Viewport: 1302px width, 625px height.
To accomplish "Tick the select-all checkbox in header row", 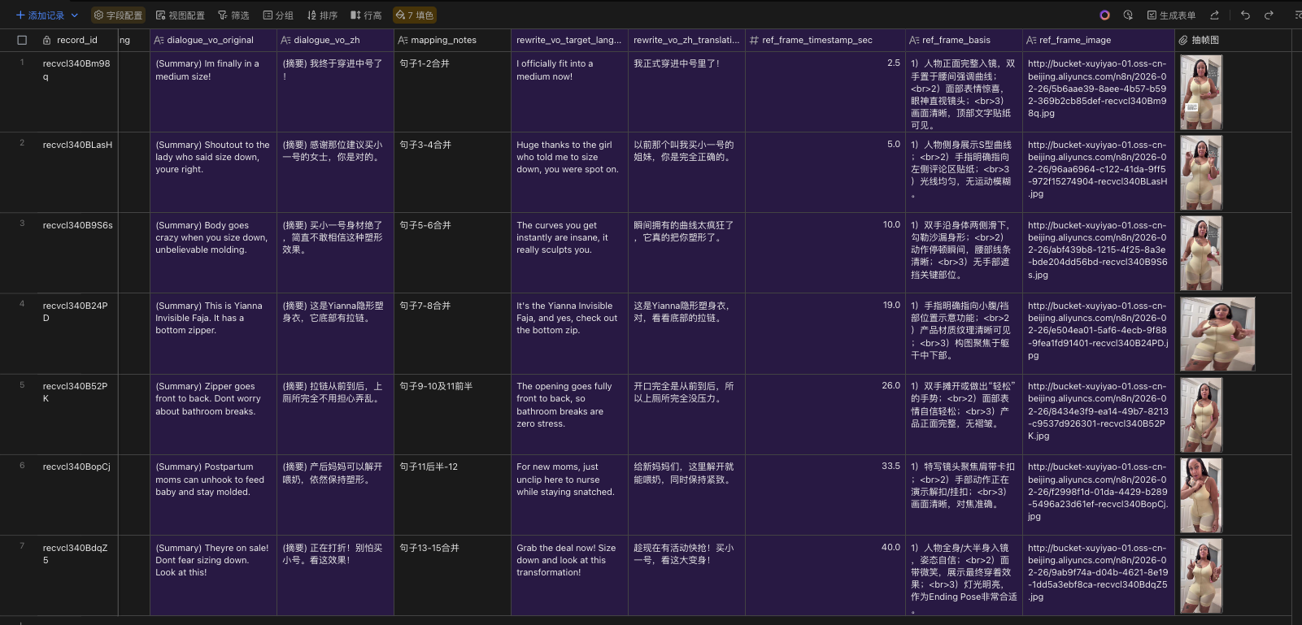I will point(22,40).
